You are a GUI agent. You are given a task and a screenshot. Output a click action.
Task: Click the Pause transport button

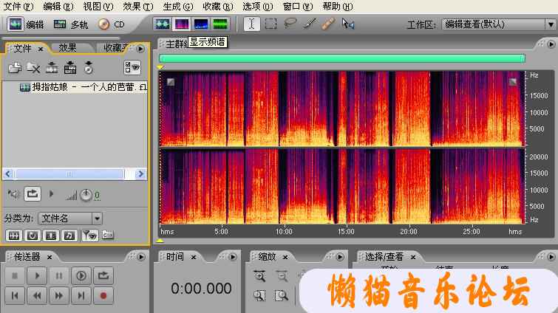pyautogui.click(x=59, y=275)
